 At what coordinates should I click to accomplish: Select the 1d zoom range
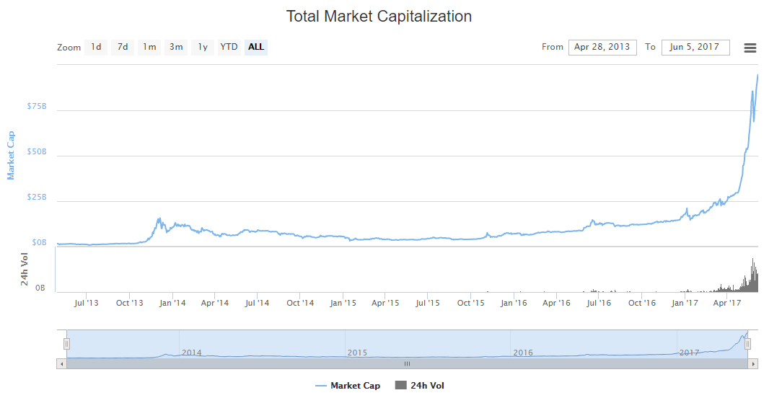point(96,48)
